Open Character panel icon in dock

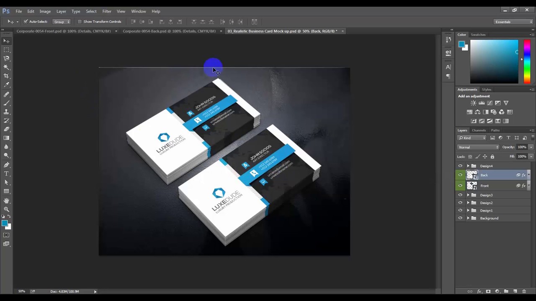coord(448,67)
